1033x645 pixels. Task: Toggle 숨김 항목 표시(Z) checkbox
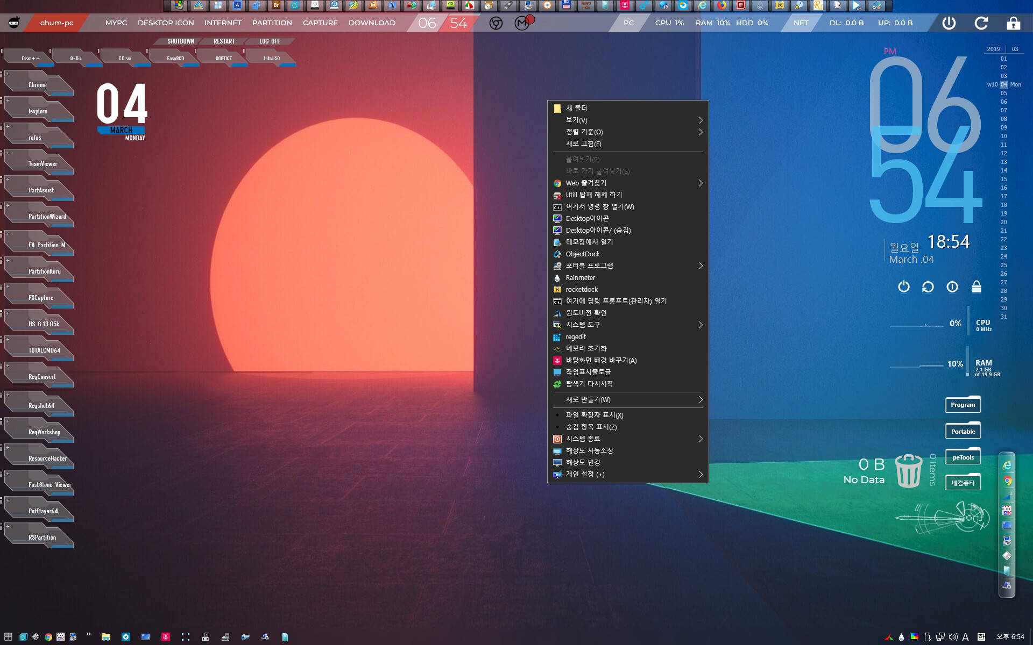[x=589, y=427]
